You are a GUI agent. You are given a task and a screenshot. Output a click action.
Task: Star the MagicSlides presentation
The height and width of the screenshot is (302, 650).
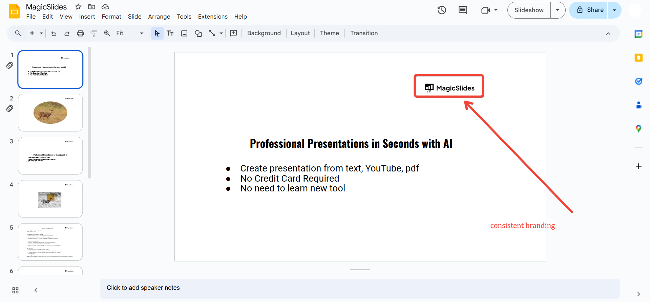78,7
